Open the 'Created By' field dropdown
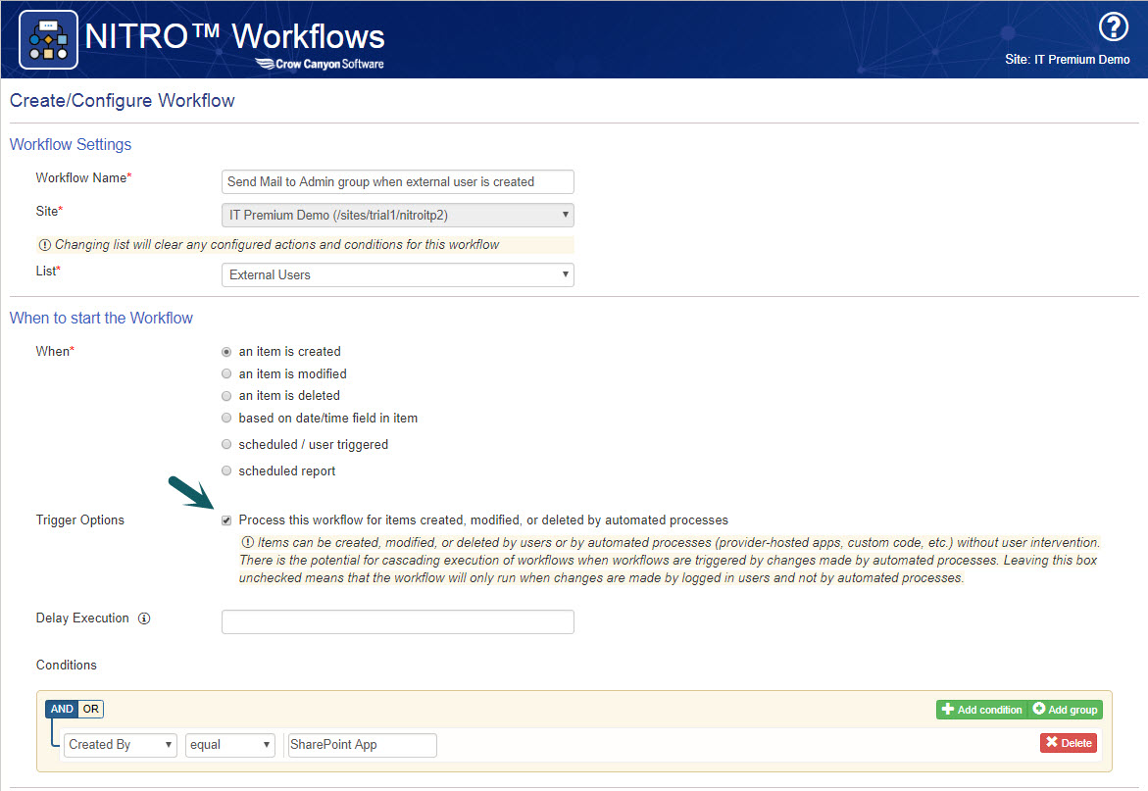1148x791 pixels. 120,745
